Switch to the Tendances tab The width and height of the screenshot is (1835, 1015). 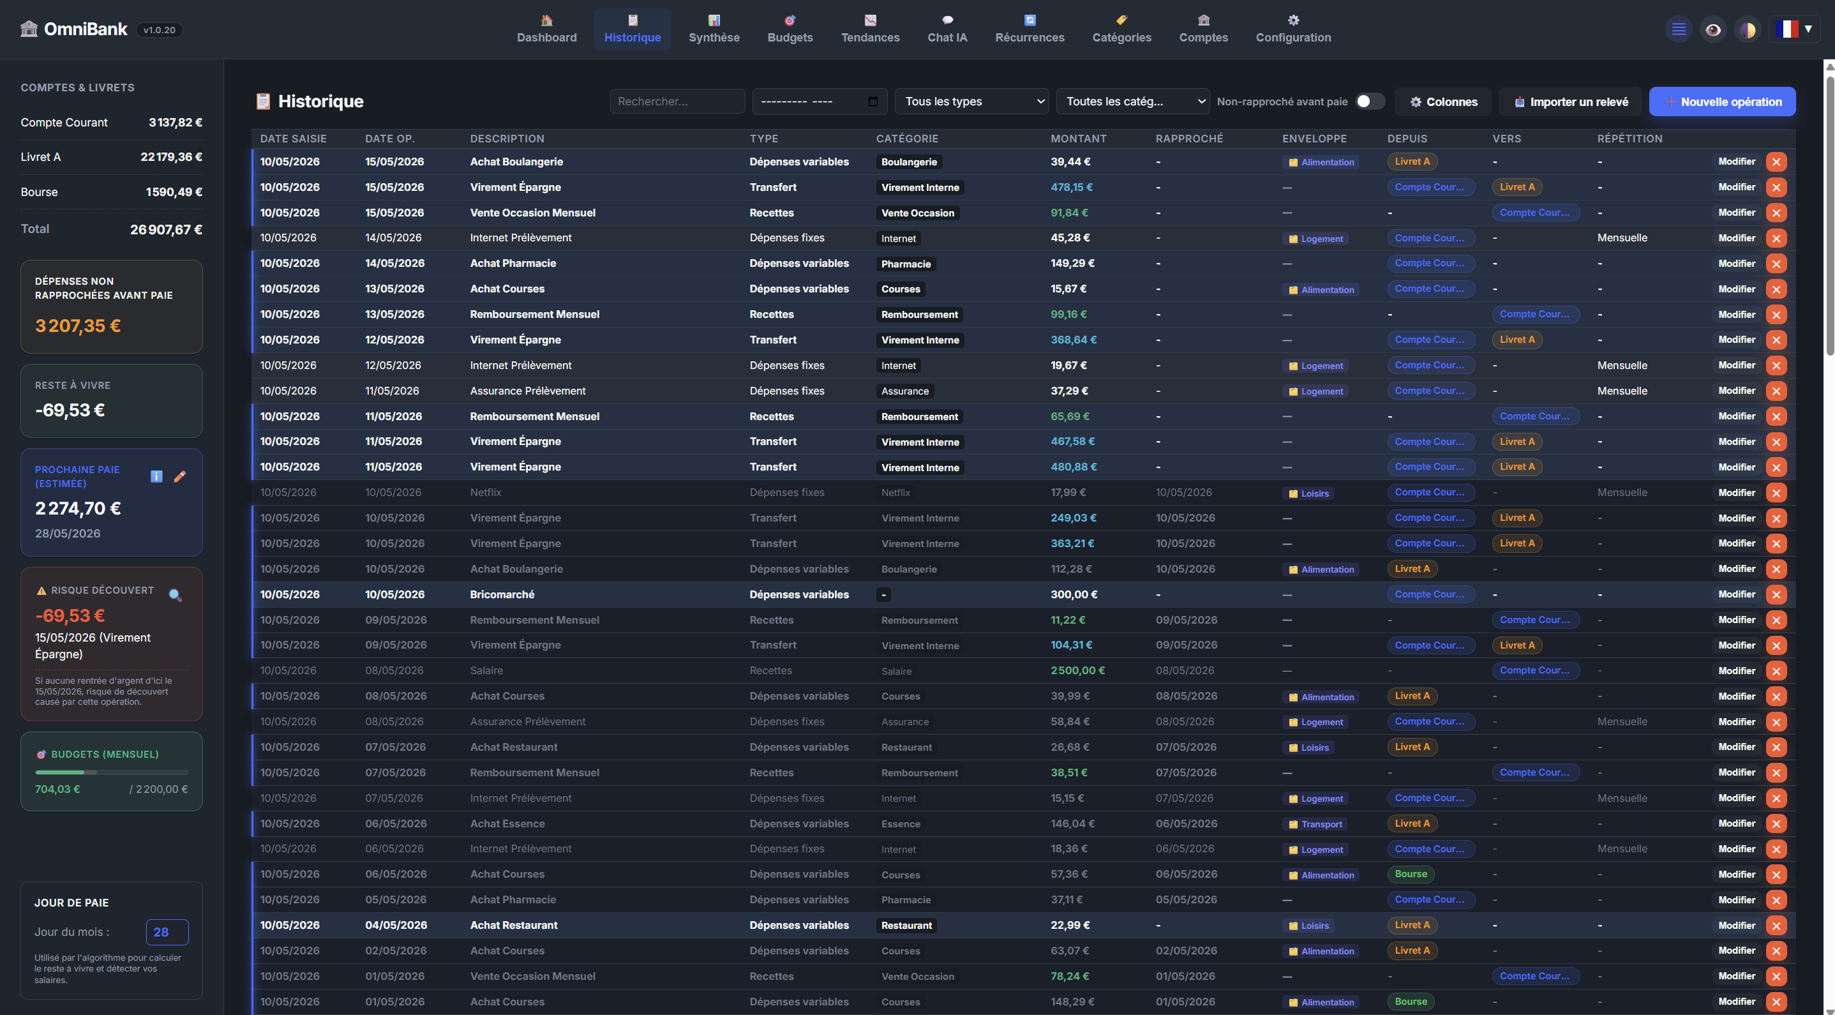[870, 29]
